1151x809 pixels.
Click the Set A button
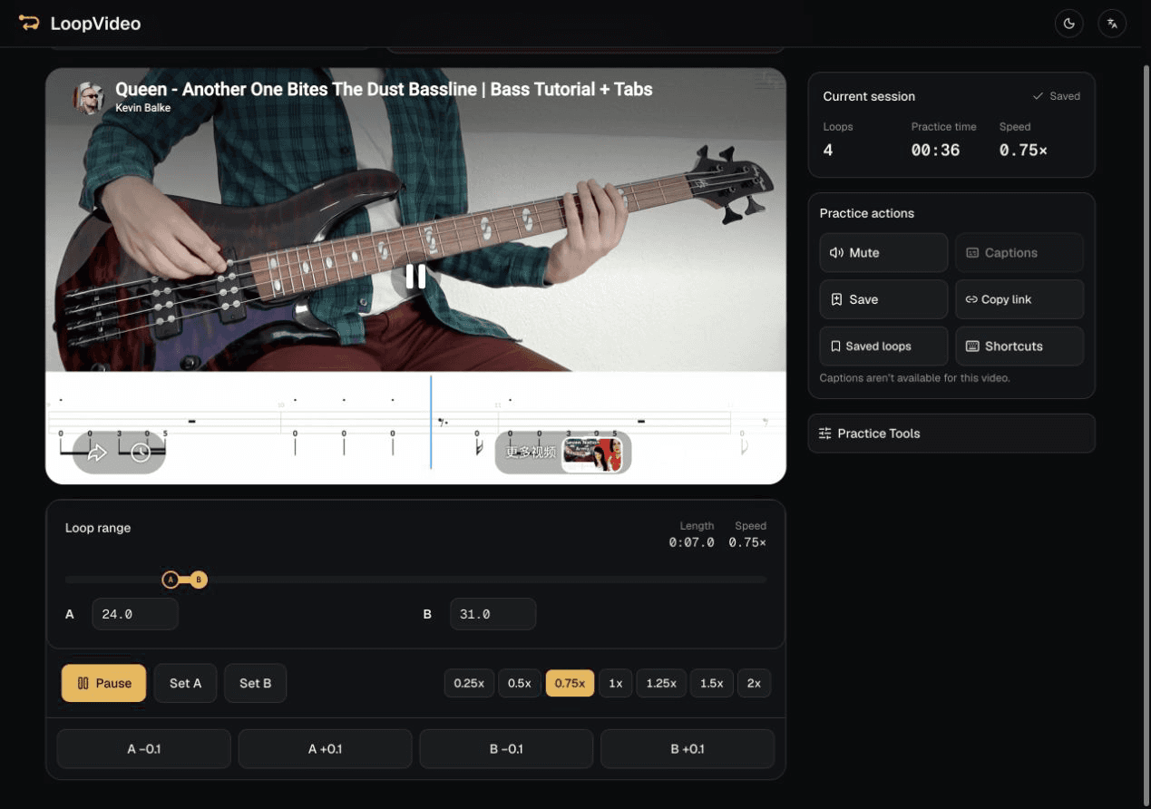click(x=185, y=683)
